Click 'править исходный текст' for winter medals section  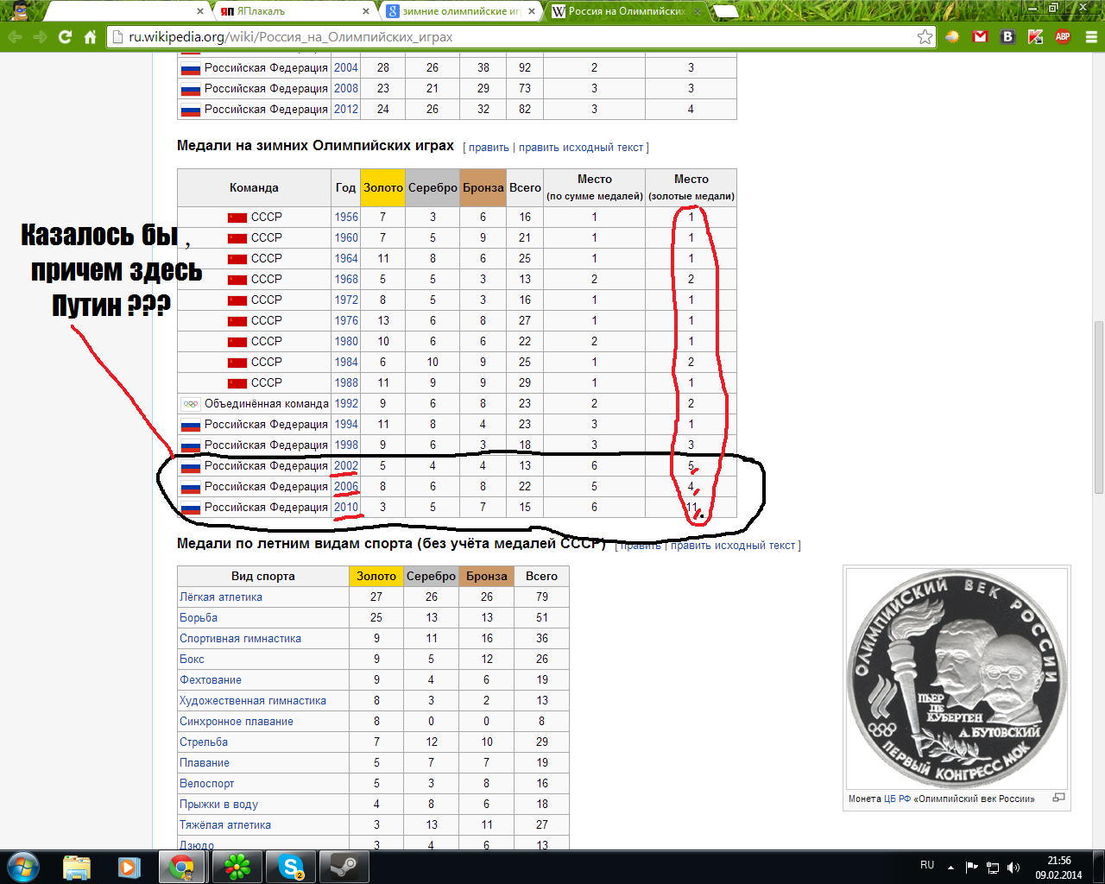tap(581, 148)
